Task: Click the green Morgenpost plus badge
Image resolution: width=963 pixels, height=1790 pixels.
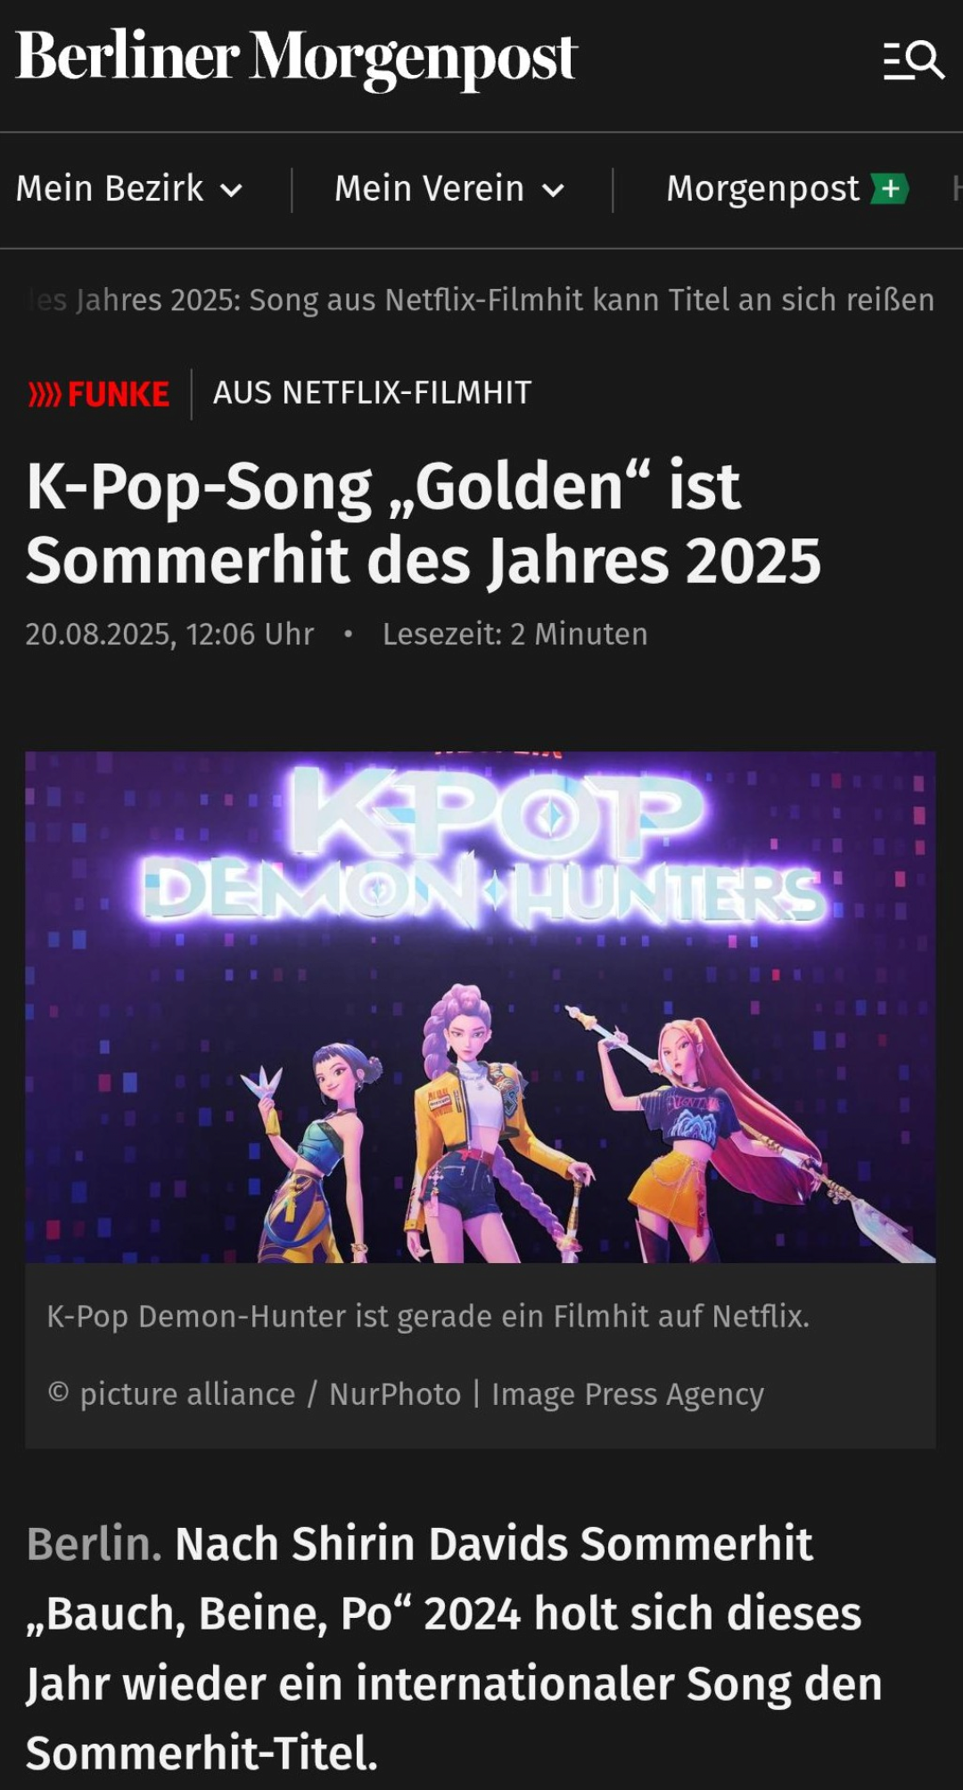Action: tap(890, 188)
